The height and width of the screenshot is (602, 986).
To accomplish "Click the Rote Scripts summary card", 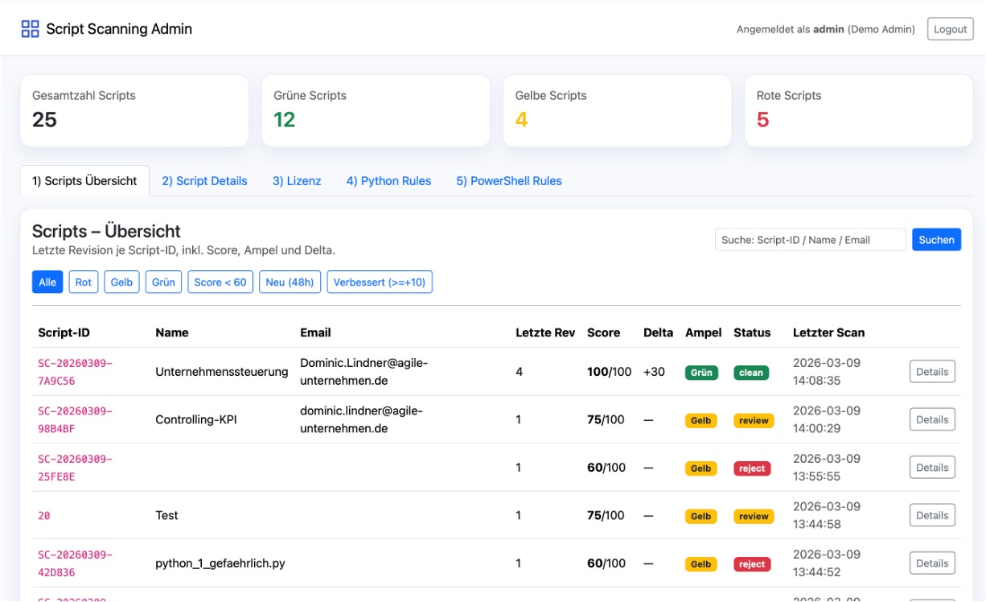I will 858,111.
